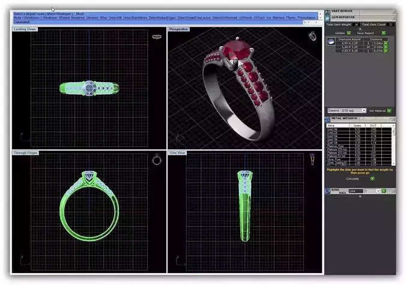Click the Through Finger viewport label
The height and width of the screenshot is (285, 406).
click(x=26, y=153)
